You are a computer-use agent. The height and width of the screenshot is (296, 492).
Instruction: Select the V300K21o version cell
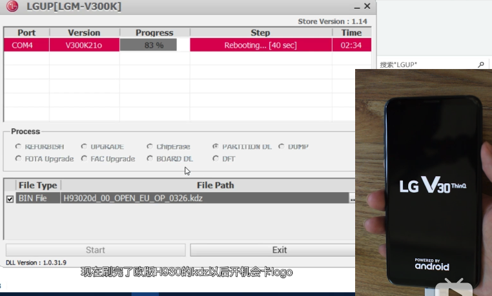click(x=84, y=45)
